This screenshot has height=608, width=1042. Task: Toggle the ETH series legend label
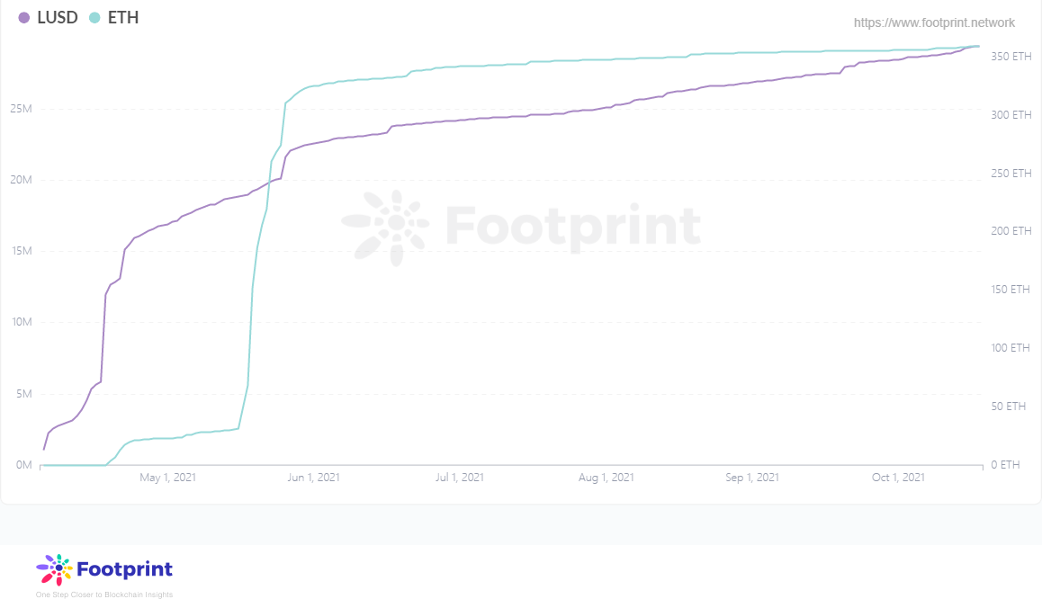click(x=123, y=18)
